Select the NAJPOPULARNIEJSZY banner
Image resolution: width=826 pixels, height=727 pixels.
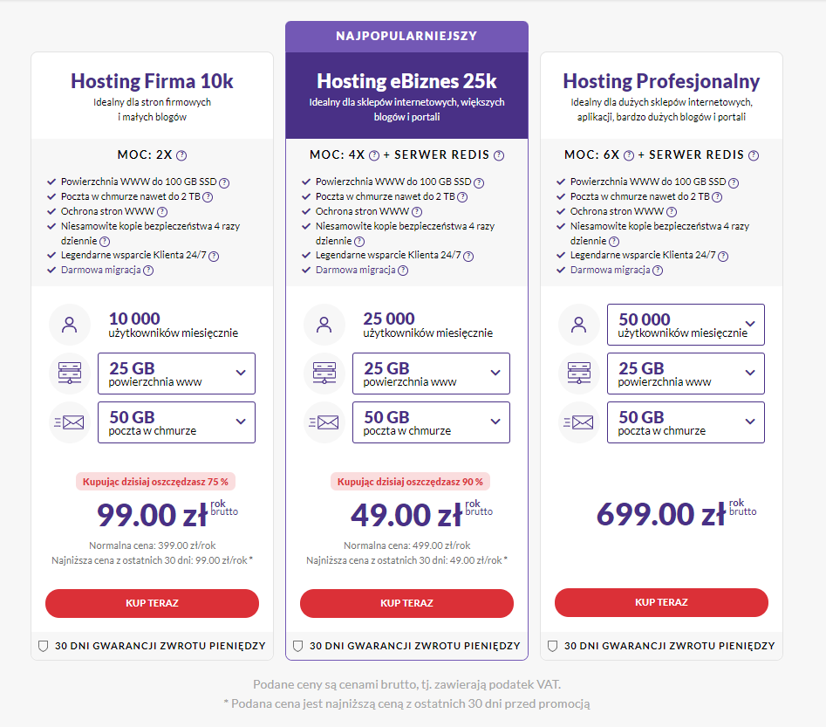coord(406,36)
